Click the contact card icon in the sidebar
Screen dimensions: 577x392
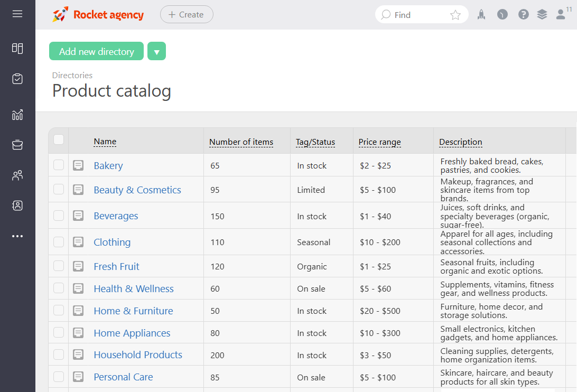tap(17, 206)
